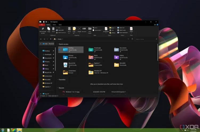Click the Back navigation arrow
The image size is (200, 132).
[x=41, y=39]
